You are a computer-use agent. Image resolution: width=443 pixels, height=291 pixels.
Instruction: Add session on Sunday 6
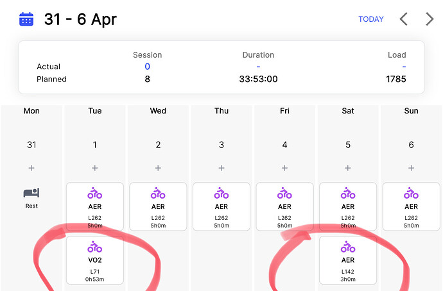[411, 168]
